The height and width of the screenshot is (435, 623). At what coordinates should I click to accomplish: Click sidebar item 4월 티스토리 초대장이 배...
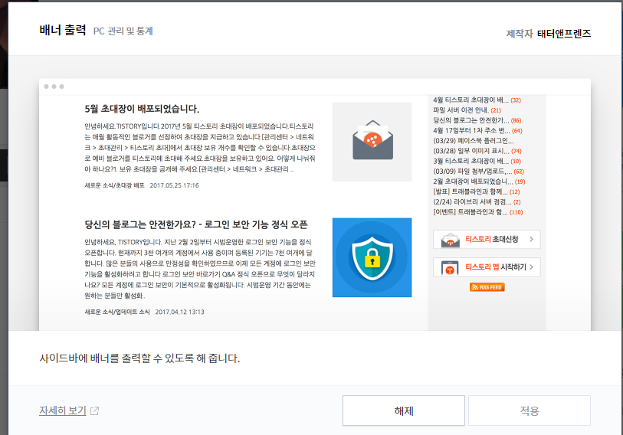pos(471,100)
